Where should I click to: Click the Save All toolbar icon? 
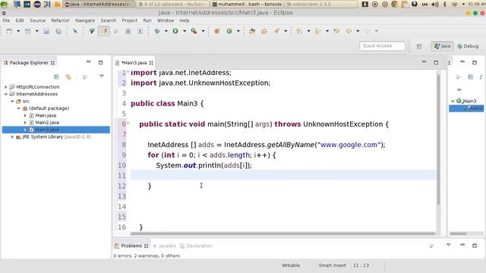click(x=58, y=31)
